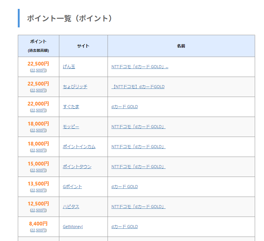The image size is (264, 241).
Task: Click the NTTドコモ offer link in ポイントインカム row
Action: 138,147
